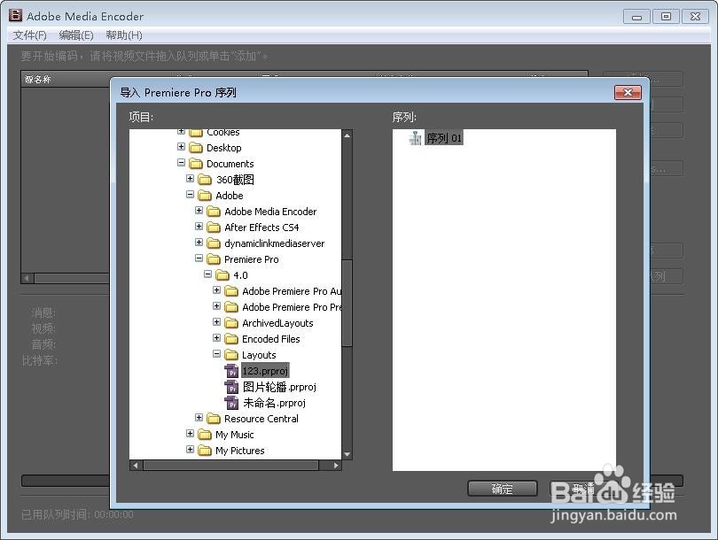Click the Adobe folder icon
Image resolution: width=718 pixels, height=540 pixels.
[205, 196]
